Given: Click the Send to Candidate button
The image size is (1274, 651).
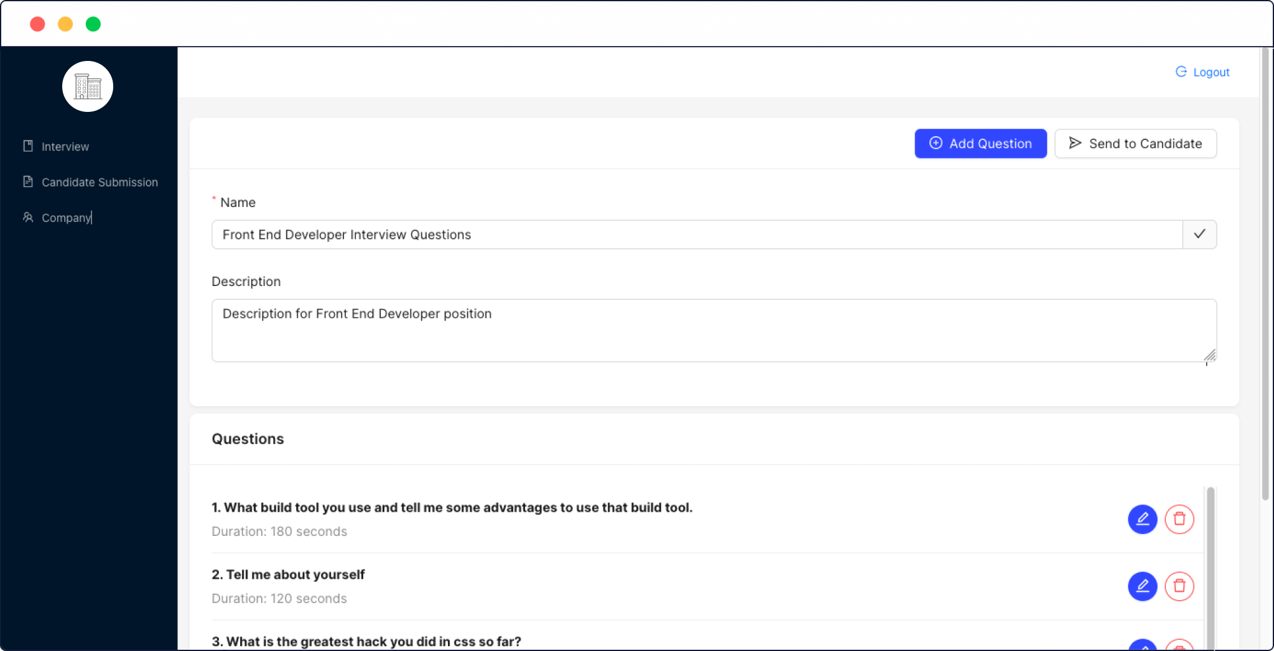Looking at the screenshot, I should [x=1135, y=144].
